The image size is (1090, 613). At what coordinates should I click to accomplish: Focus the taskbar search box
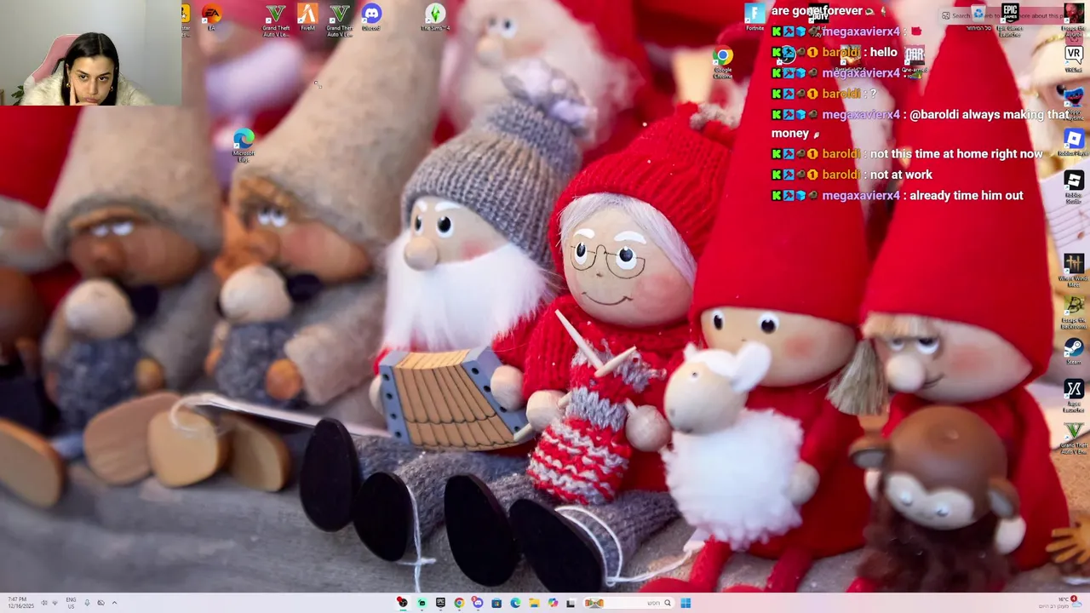(x=628, y=603)
